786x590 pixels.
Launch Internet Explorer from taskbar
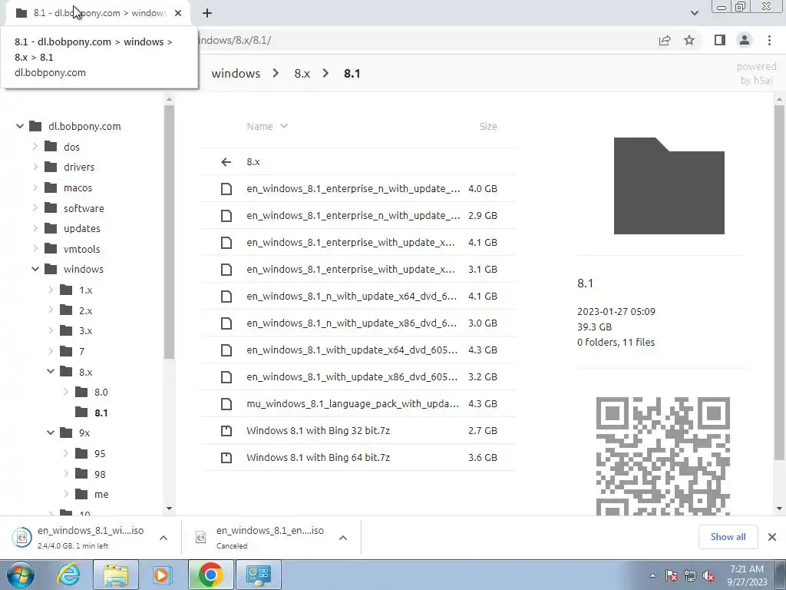68,575
